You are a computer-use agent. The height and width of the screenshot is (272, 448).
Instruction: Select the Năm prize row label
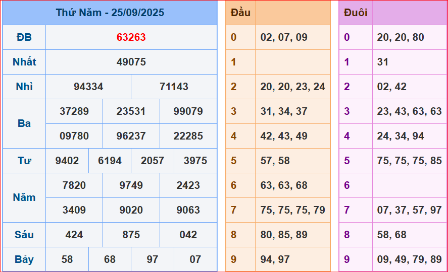[x=24, y=197]
